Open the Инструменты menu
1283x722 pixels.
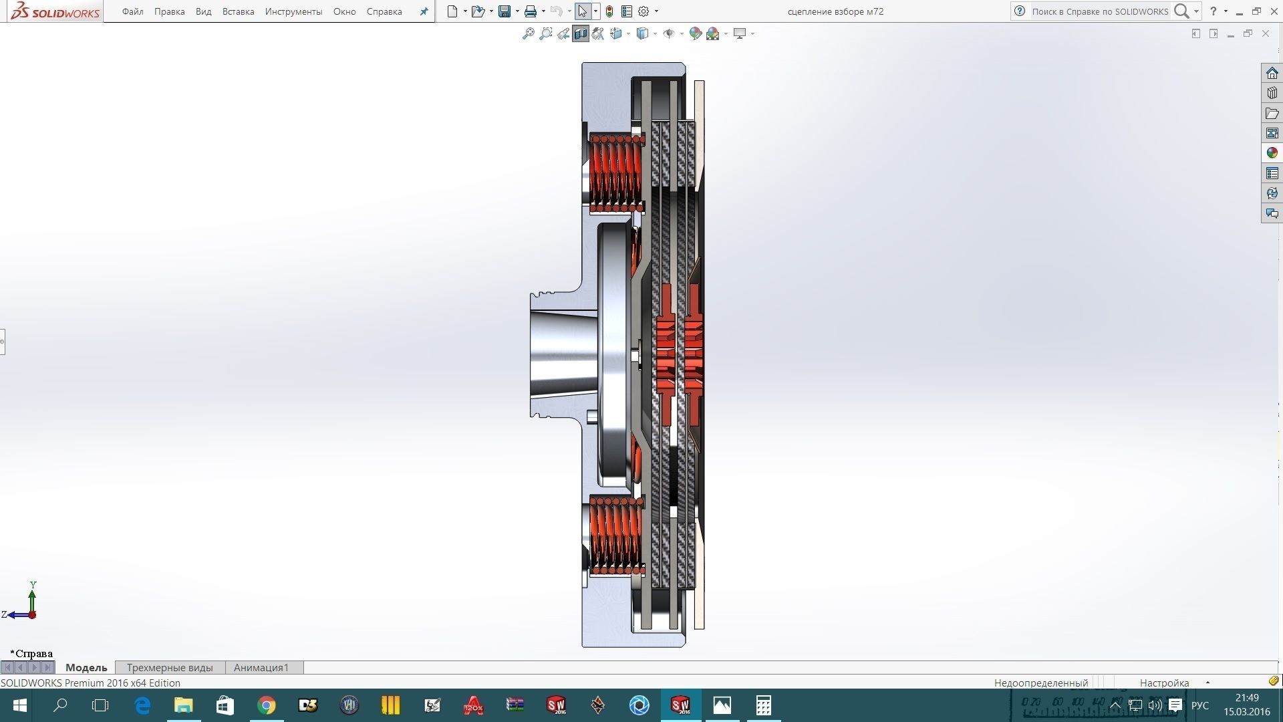point(293,11)
